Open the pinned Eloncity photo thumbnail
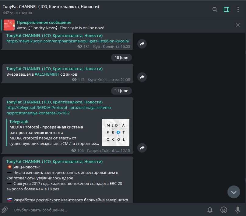The width and height of the screenshot is (246, 216). click(x=9, y=25)
